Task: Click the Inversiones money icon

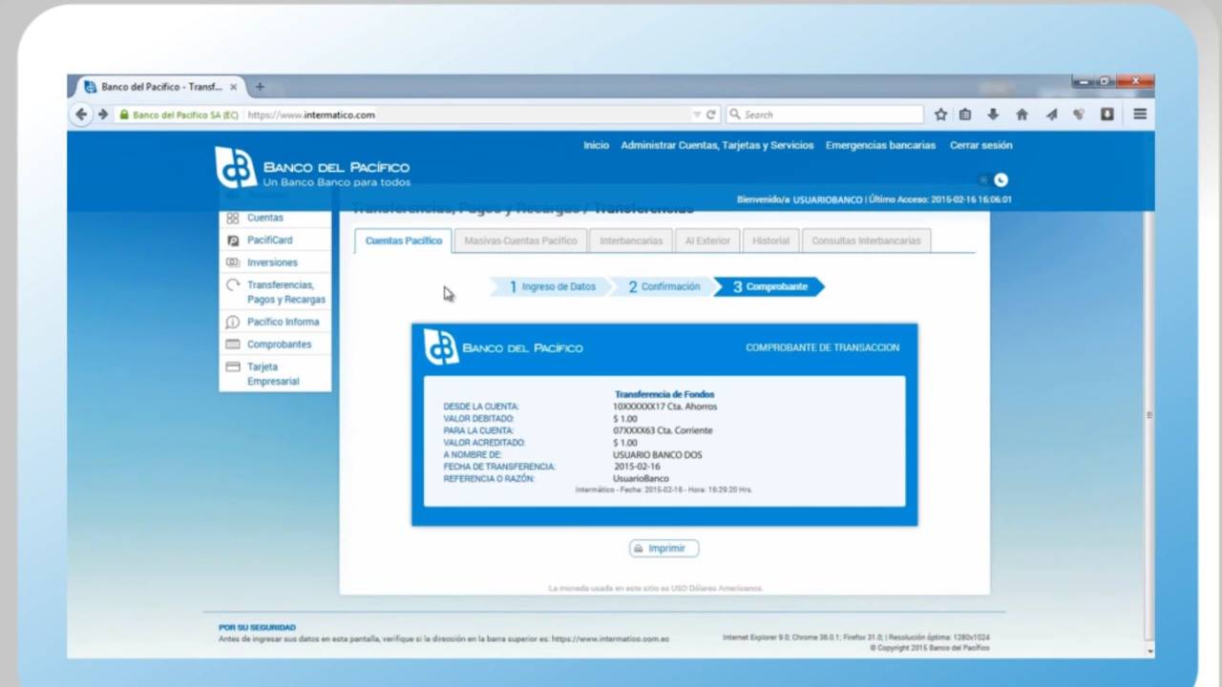Action: point(232,262)
